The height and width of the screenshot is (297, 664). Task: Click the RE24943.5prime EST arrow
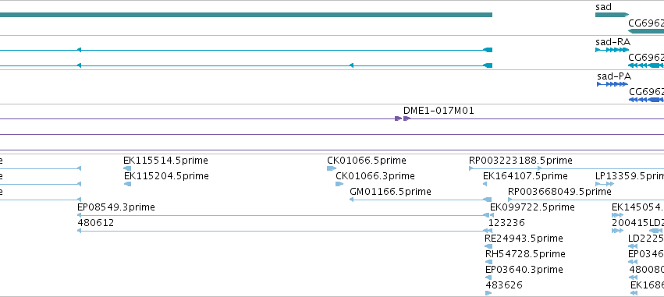click(488, 246)
